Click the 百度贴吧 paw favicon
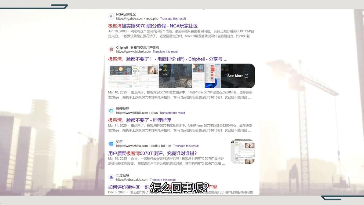364x205 pixels. [x=111, y=178]
